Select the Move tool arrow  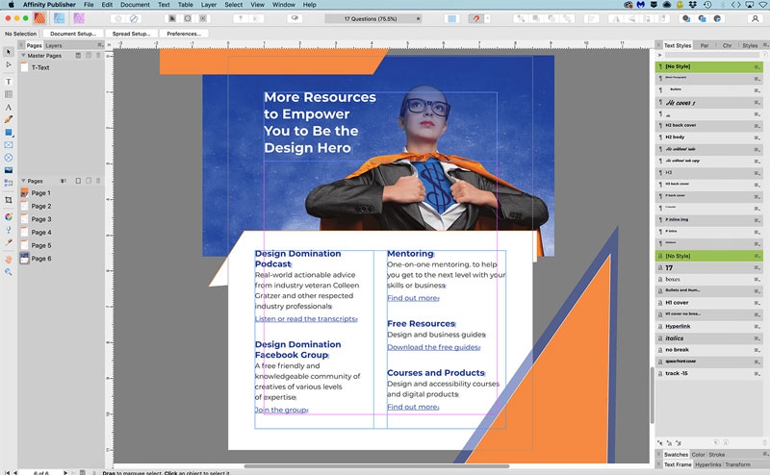click(x=9, y=51)
